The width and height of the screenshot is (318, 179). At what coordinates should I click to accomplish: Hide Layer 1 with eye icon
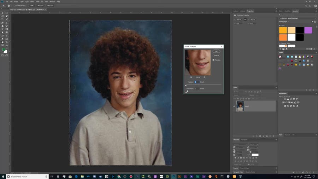click(234, 106)
